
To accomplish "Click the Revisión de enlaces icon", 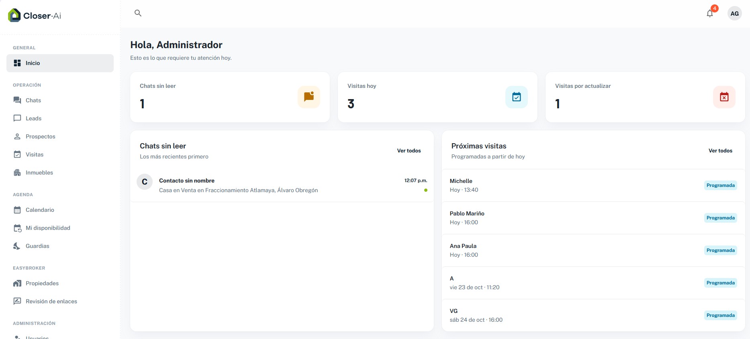I will click(17, 301).
